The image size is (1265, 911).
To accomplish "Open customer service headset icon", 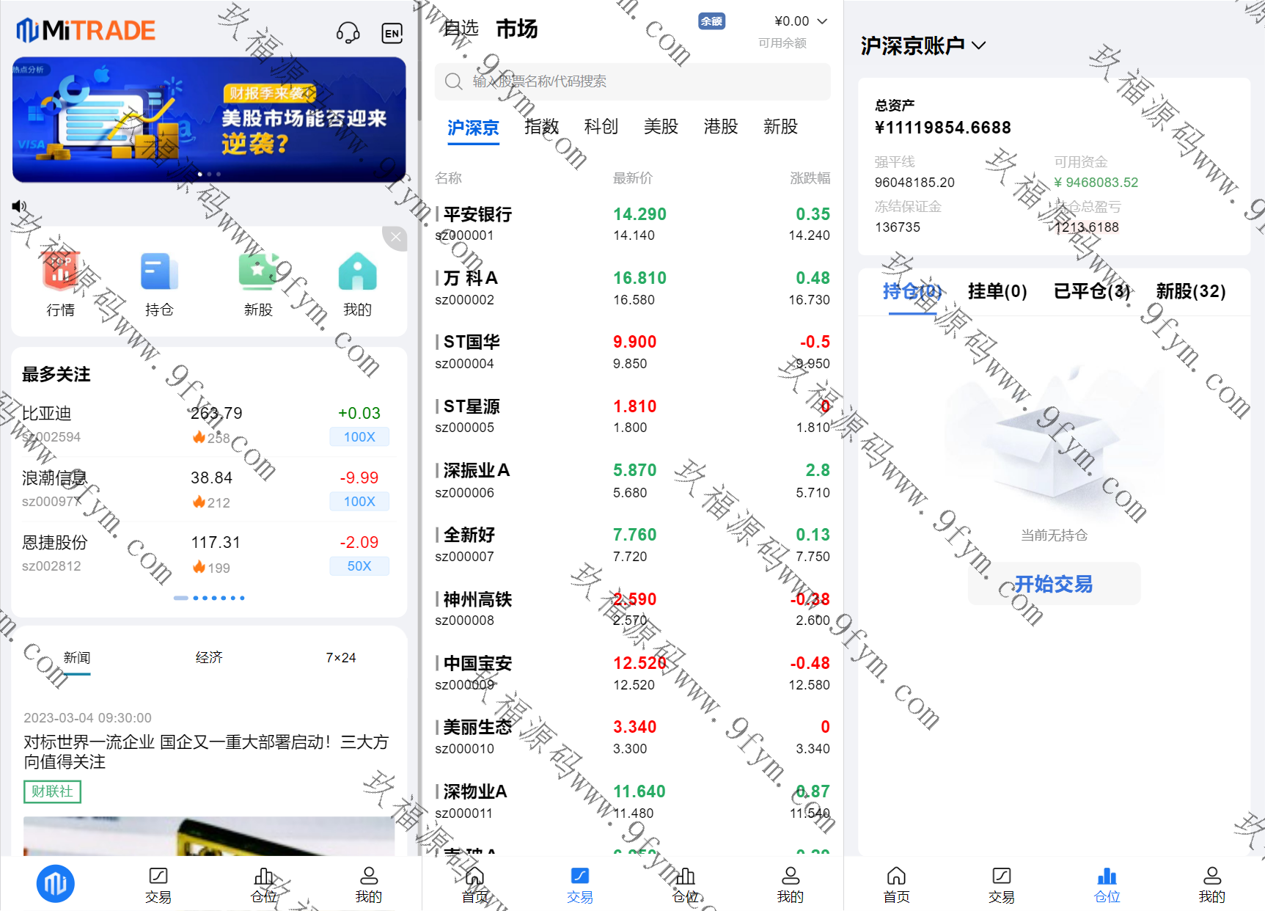I will coord(348,32).
